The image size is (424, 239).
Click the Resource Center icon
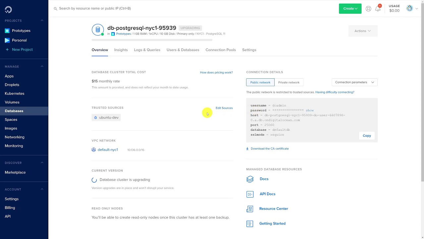tap(250, 209)
